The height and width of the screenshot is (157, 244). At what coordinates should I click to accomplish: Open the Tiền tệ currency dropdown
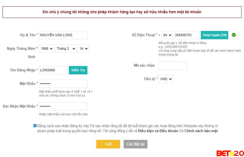[x=166, y=79]
